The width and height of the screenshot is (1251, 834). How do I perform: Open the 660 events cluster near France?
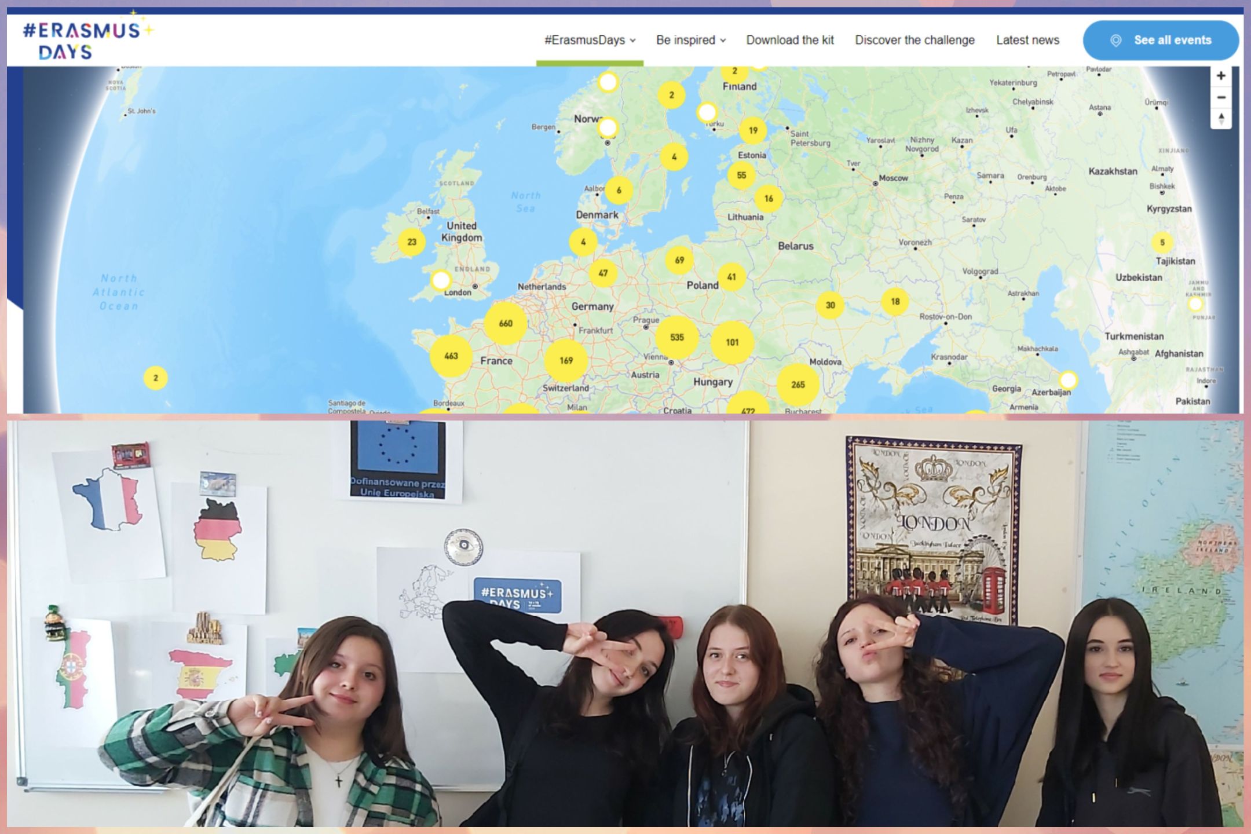pos(506,323)
